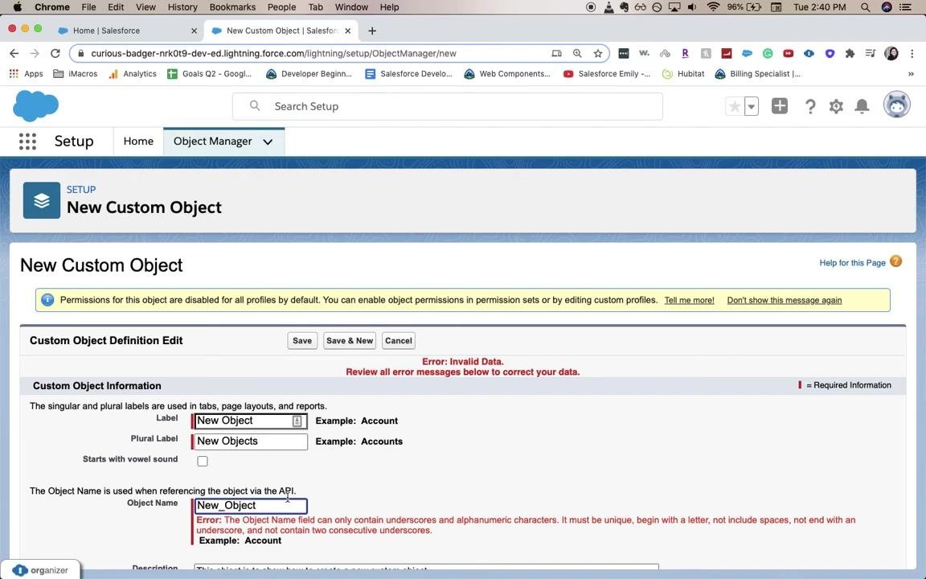926x579 pixels.
Task: Open the setup gear icon
Action: point(836,106)
